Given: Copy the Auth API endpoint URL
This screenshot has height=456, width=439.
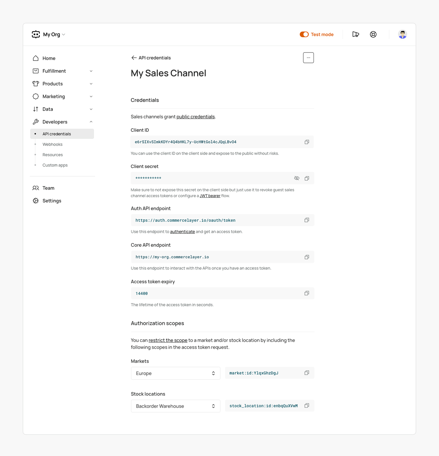Looking at the screenshot, I should [307, 220].
